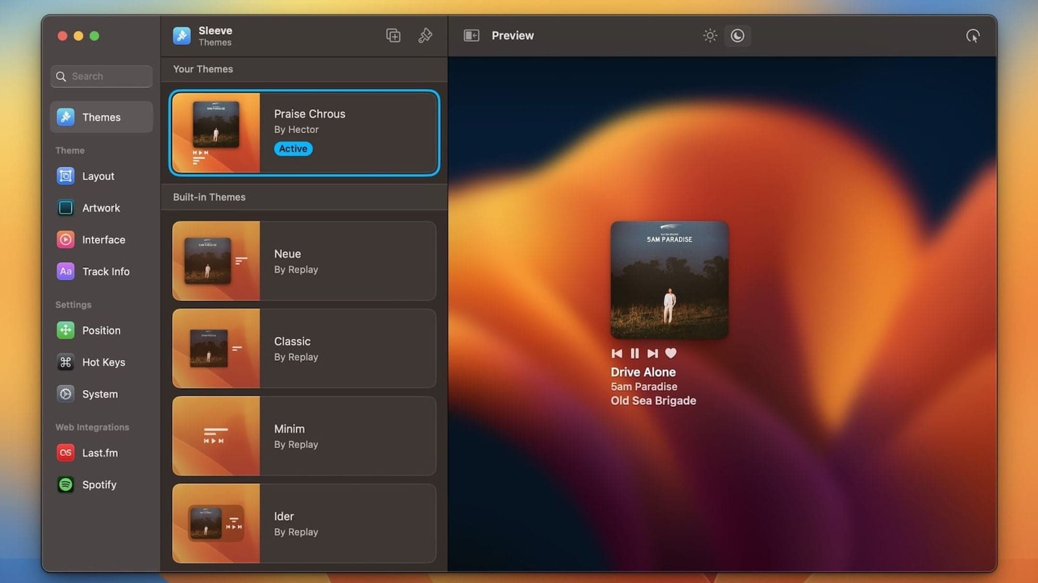Image resolution: width=1038 pixels, height=583 pixels.
Task: Click the Position arrows icon
Action: [x=65, y=330]
